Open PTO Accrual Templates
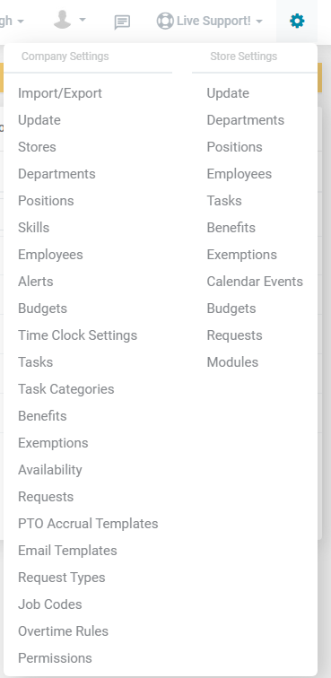 88,524
